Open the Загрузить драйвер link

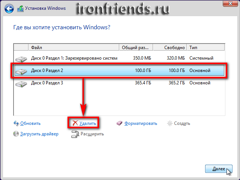(39, 134)
